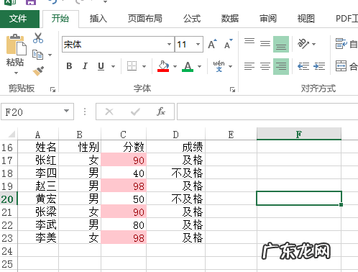Toggle italic formatting

click(85, 66)
